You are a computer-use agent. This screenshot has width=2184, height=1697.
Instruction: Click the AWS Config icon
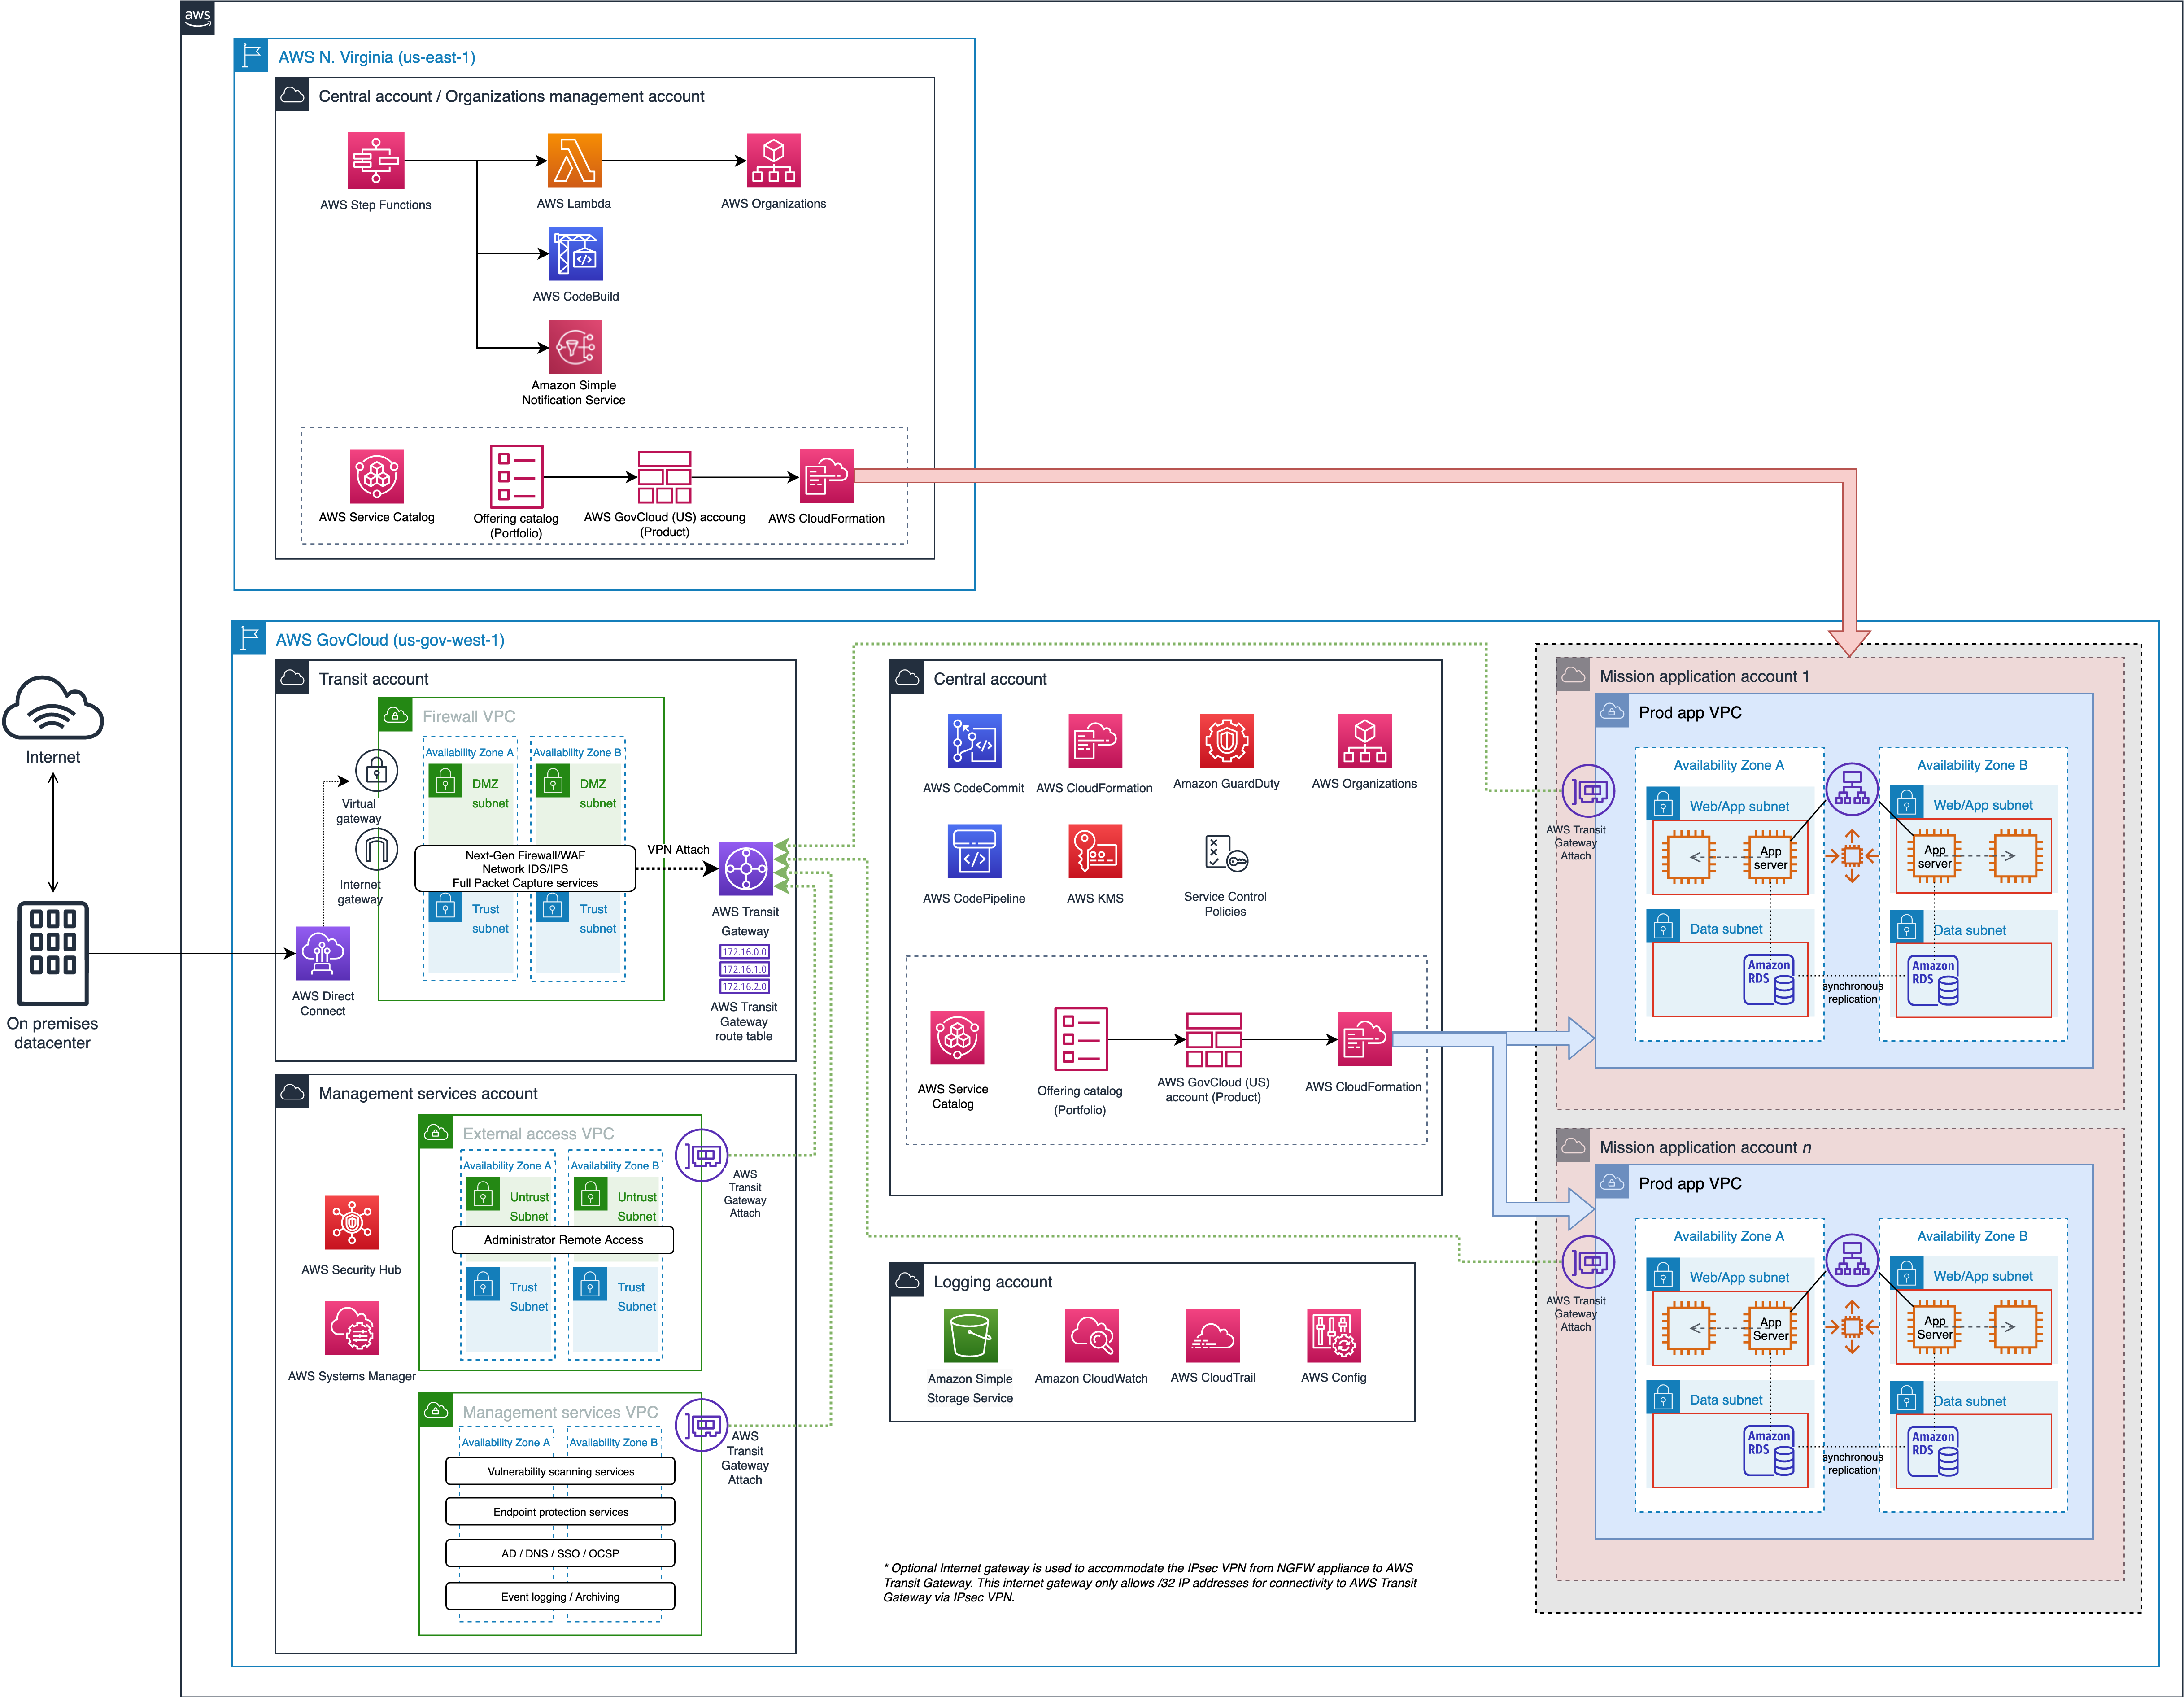coord(1333,1335)
